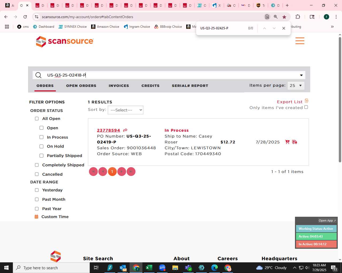Click the Export List icon
The image size is (342, 273).
click(x=306, y=101)
